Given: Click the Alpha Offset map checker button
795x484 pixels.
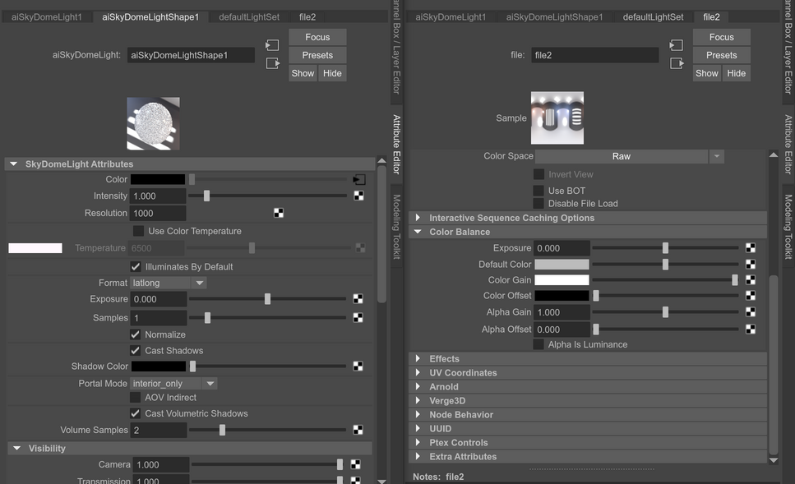Looking at the screenshot, I should 751,329.
